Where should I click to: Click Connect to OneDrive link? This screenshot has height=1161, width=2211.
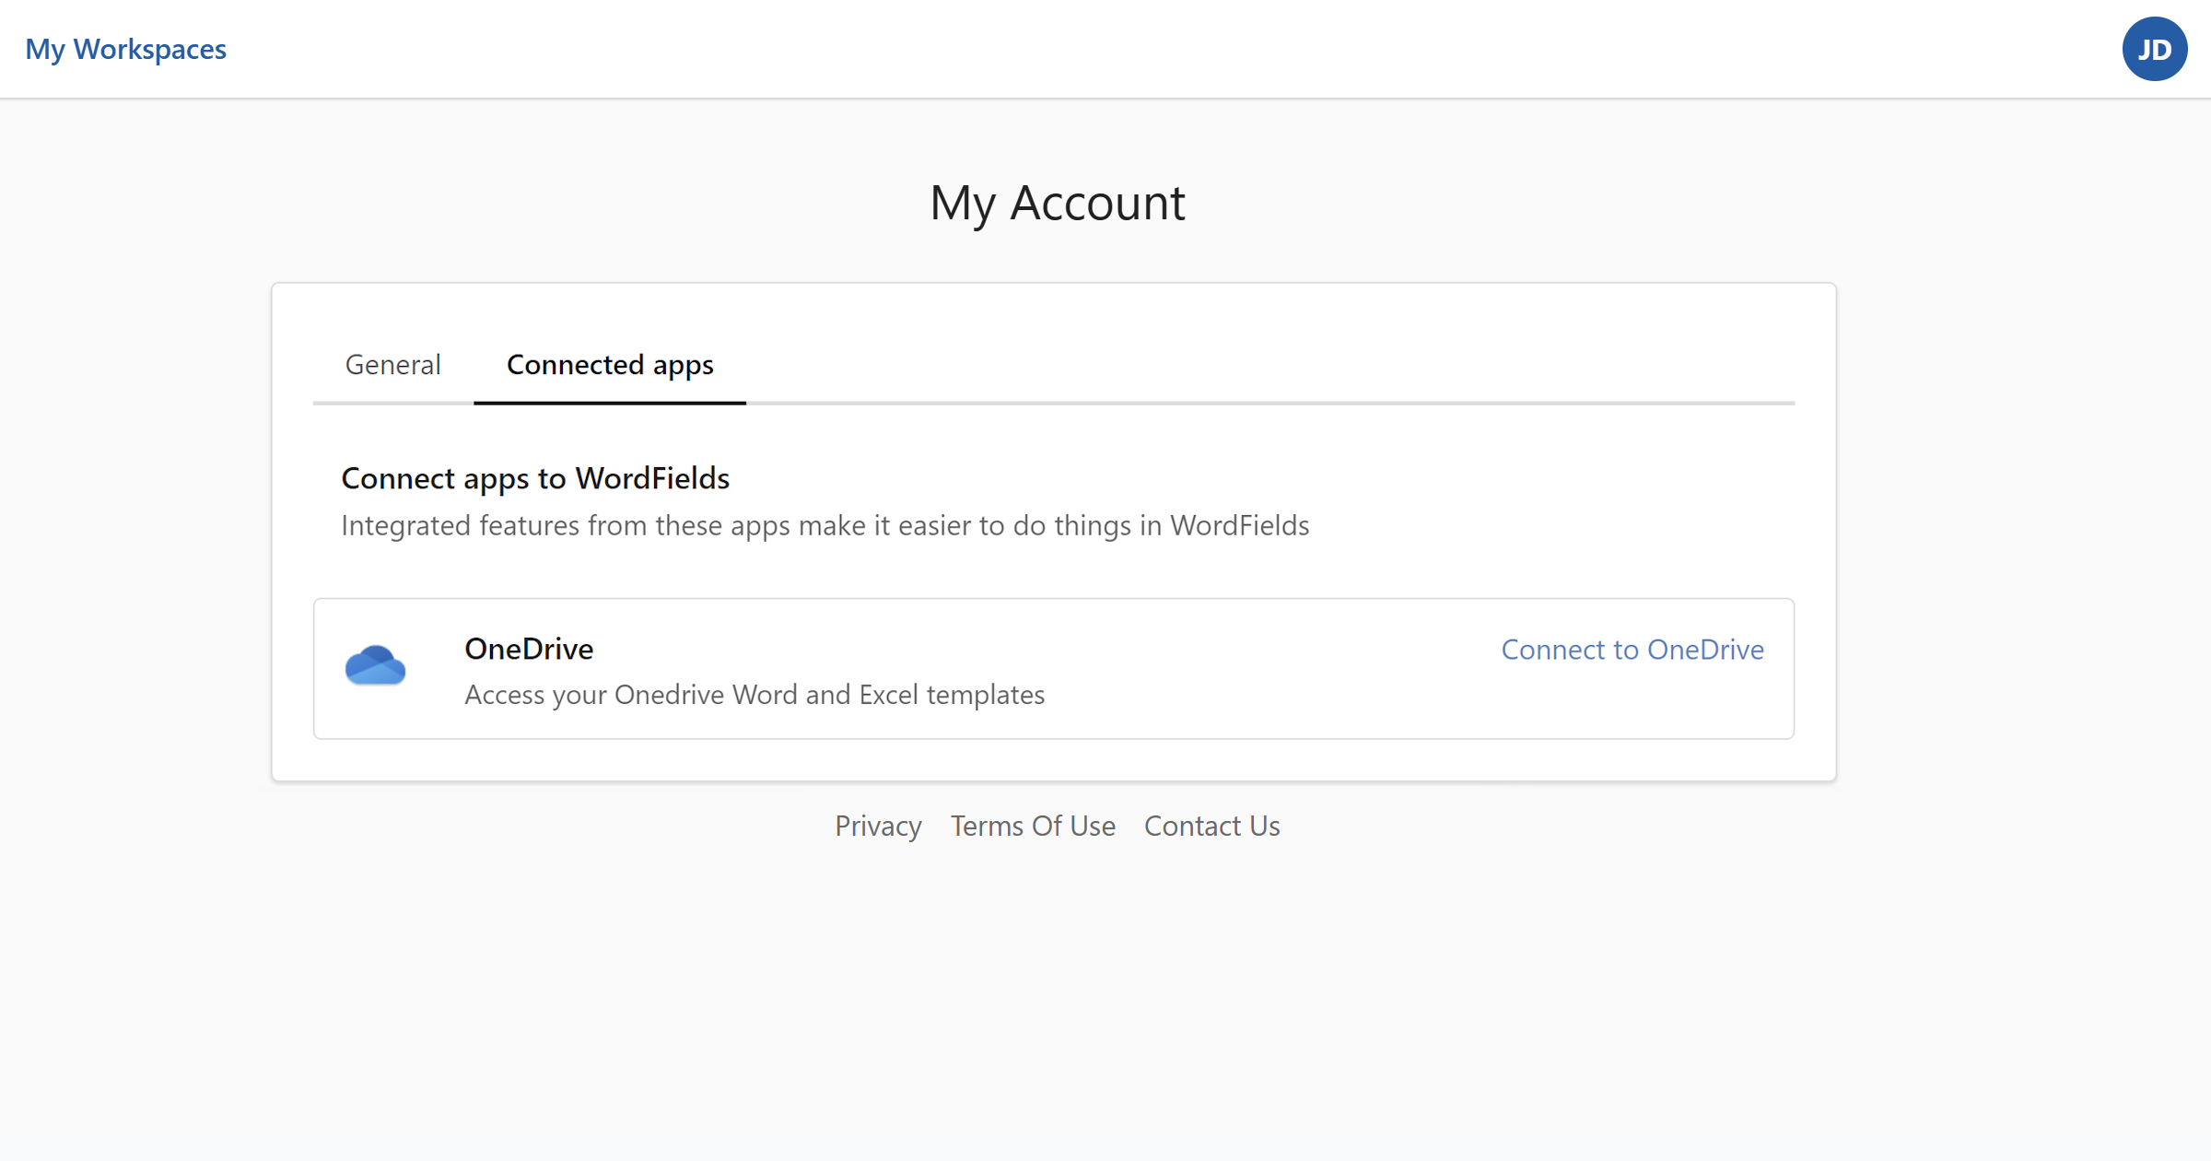click(1632, 650)
